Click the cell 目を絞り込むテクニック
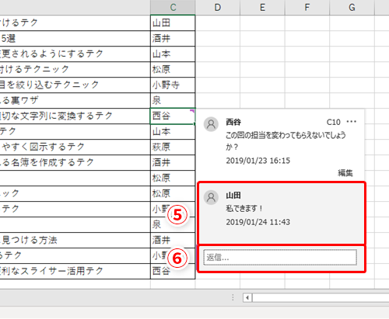The image size is (389, 319). tap(75, 85)
